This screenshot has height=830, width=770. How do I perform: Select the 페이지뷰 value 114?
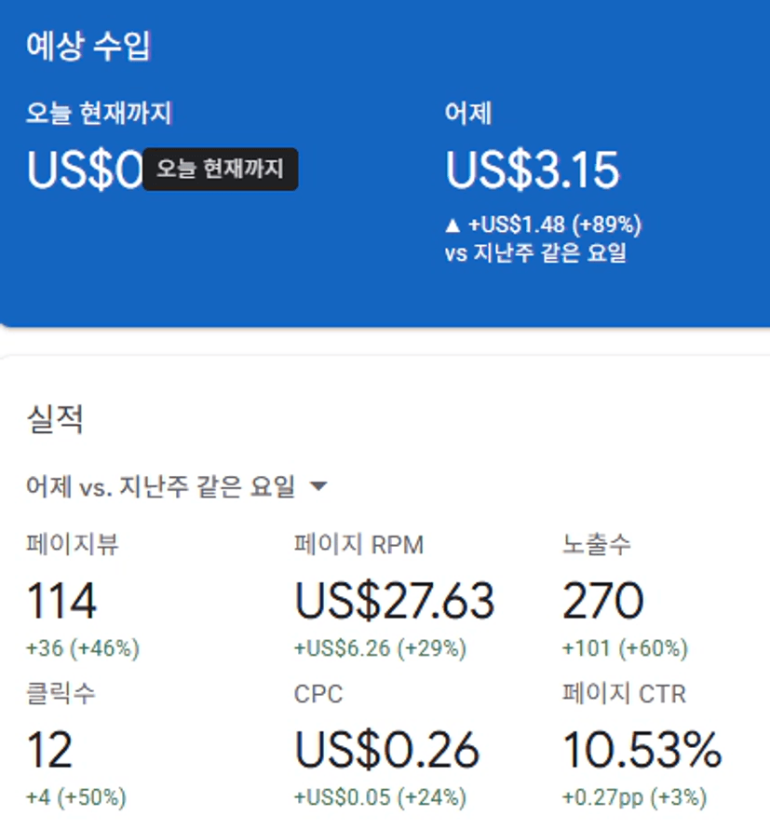tap(61, 602)
